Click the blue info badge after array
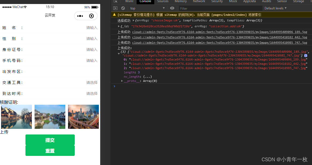 pyautogui.click(x=306, y=56)
